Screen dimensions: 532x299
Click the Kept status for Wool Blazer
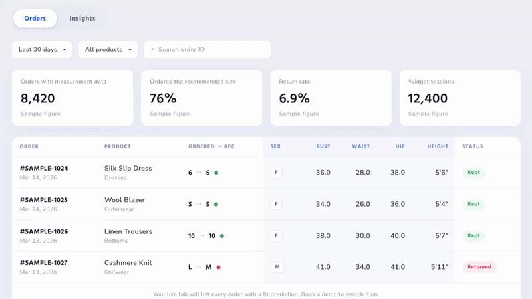473,204
